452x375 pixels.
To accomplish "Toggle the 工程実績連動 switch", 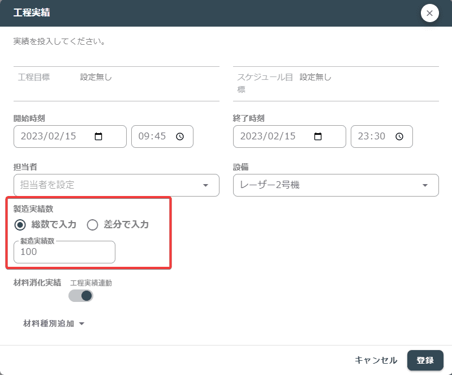I will pos(81,296).
